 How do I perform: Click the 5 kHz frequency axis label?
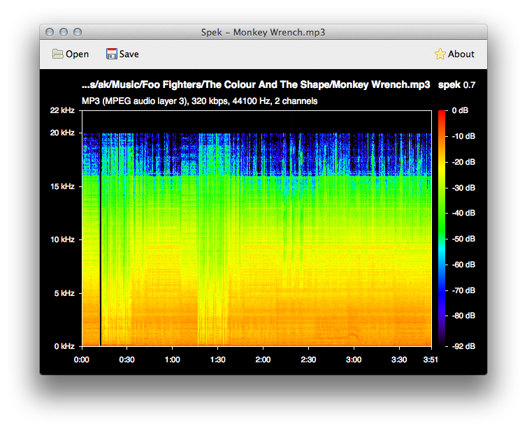click(x=64, y=293)
